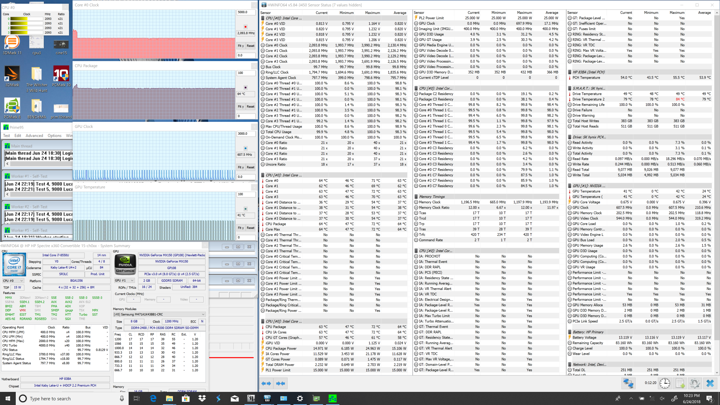
Task: Edit the 5000.0 max field in Core #0 Clock graph
Action: [246, 12]
